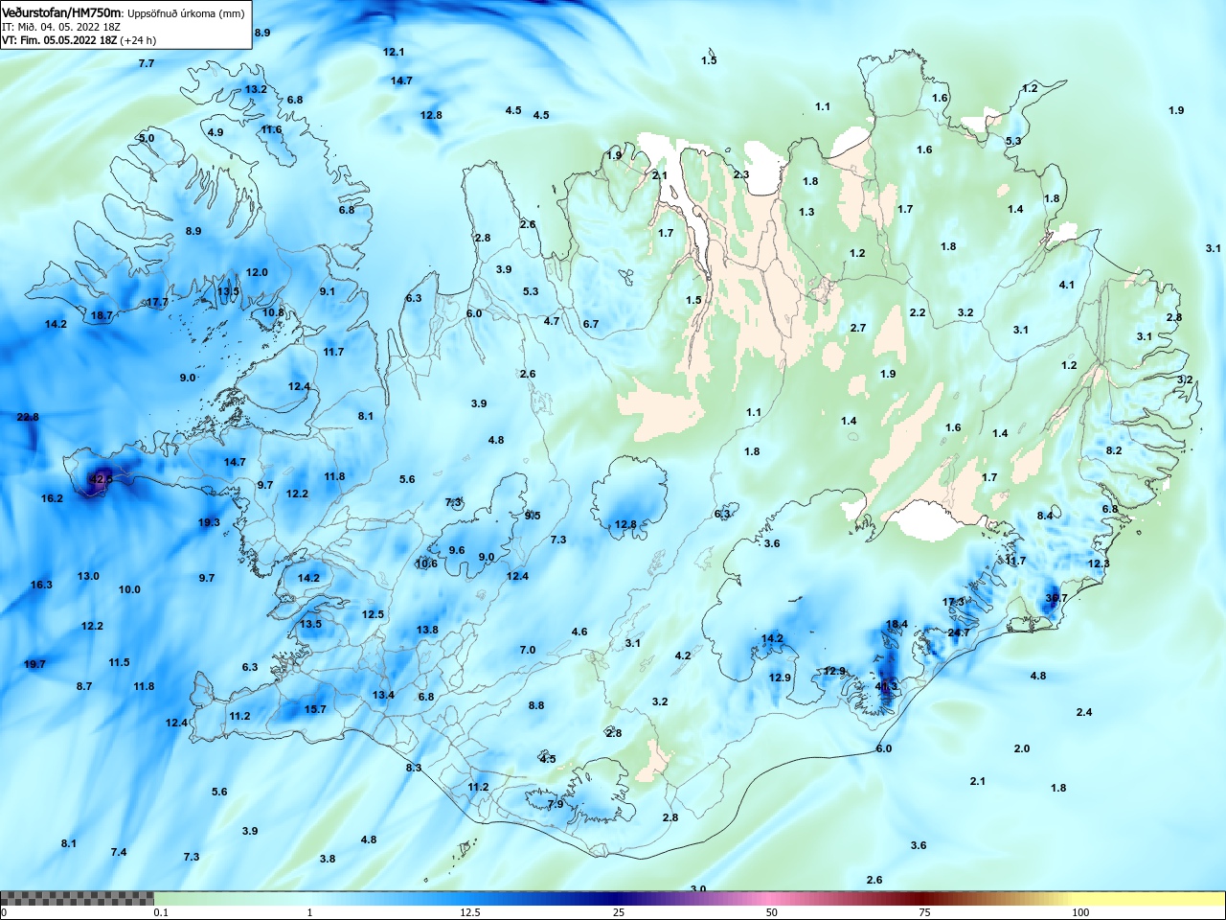Click the '75' legend tick label

pos(924,912)
